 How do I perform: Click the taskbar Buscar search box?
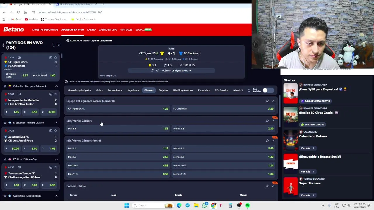pyautogui.click(x=153, y=205)
